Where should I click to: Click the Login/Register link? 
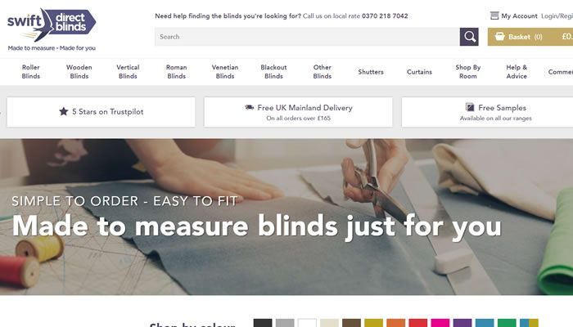[557, 16]
